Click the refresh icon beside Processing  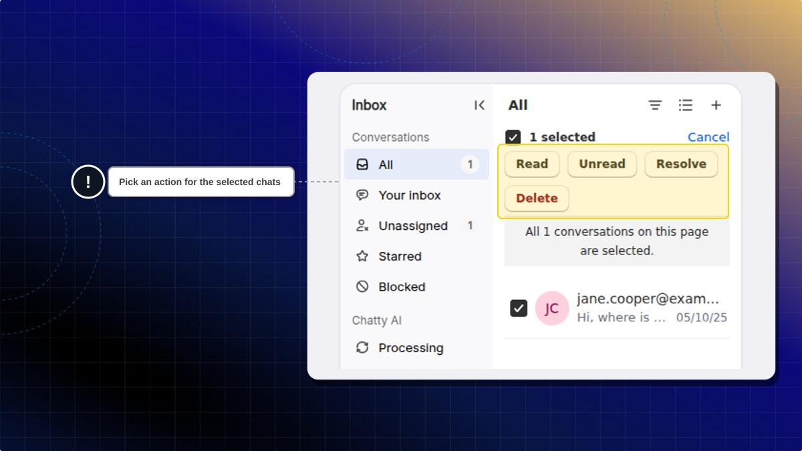click(362, 347)
